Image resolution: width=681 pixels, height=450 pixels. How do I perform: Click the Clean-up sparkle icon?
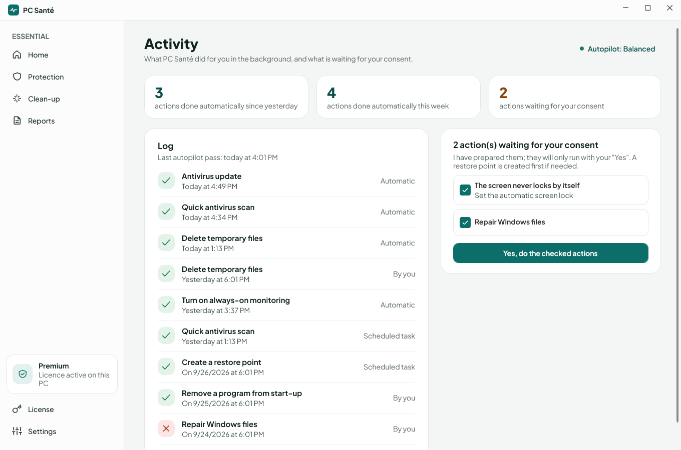pos(17,98)
